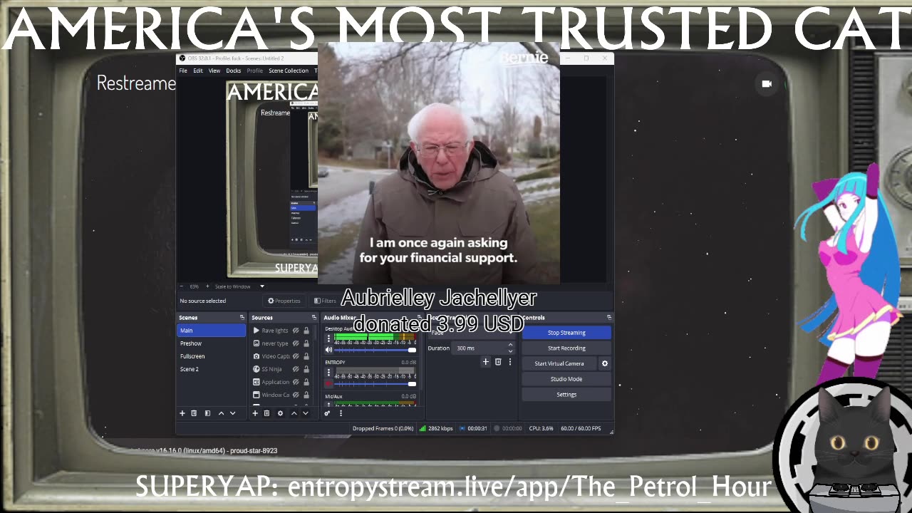The width and height of the screenshot is (912, 513).
Task: Open Desktop Audio channel options dots
Action: coord(328,338)
